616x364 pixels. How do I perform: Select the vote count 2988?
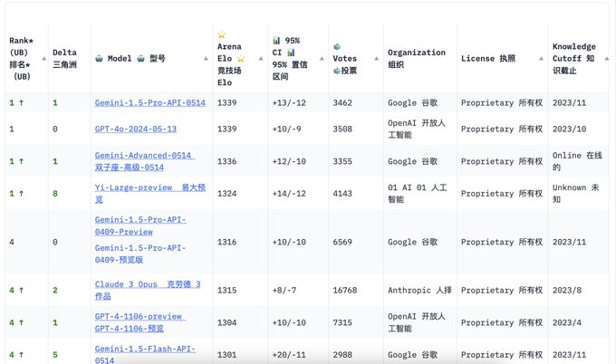coord(342,355)
